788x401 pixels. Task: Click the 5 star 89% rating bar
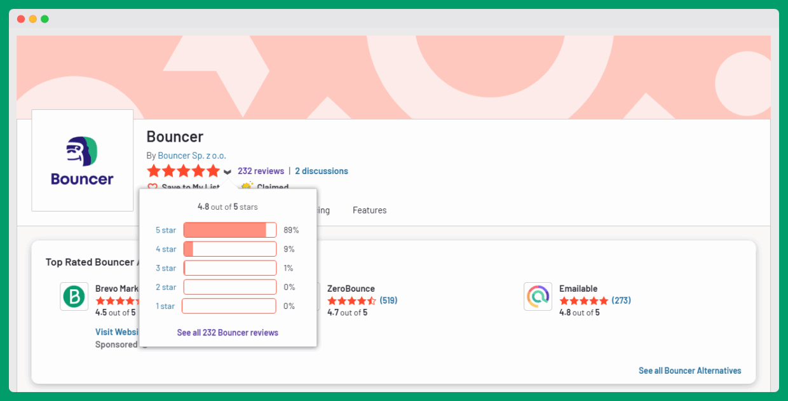(230, 230)
